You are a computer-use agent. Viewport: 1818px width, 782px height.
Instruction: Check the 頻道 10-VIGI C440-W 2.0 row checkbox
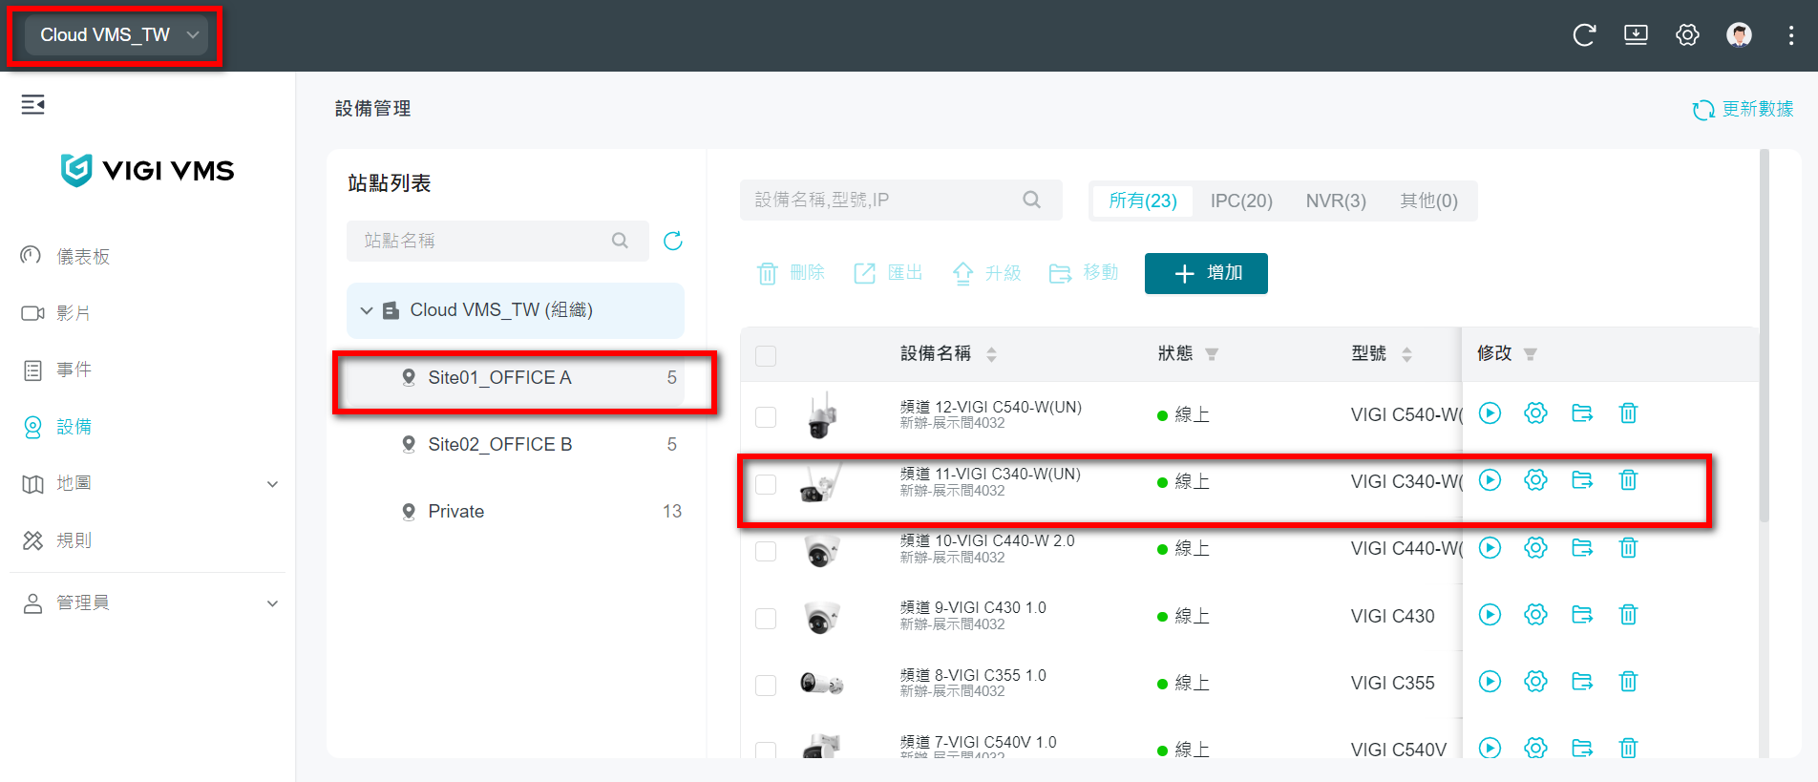[x=766, y=551]
